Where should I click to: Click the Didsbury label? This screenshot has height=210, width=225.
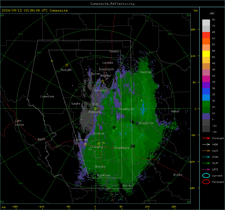(x=94, y=112)
